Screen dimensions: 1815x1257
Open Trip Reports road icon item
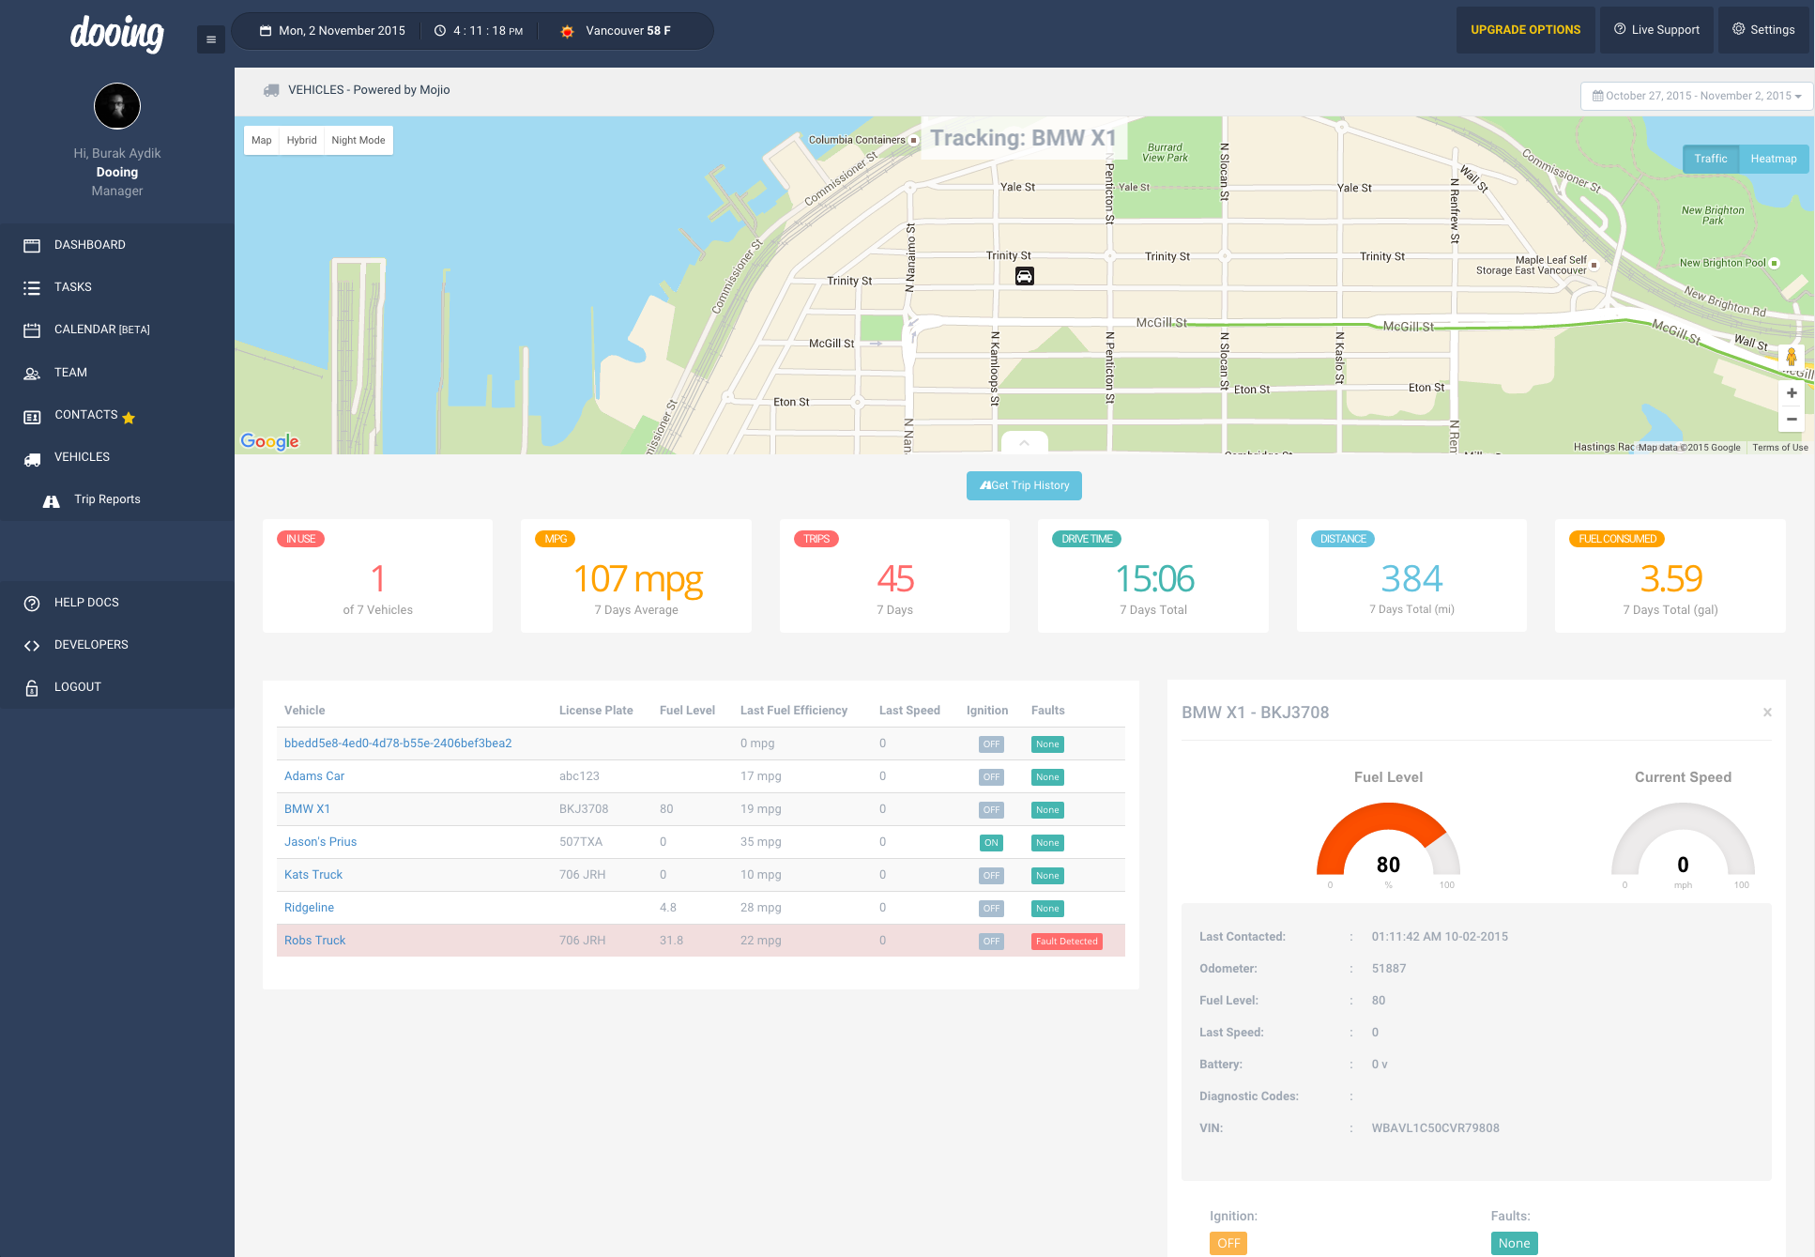pos(52,500)
